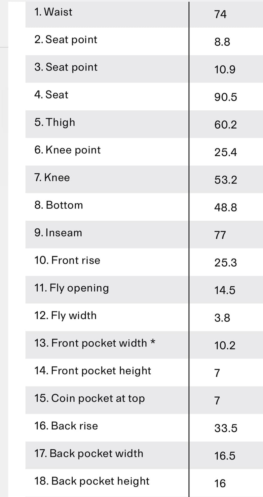Select the Waist measurement row label
Screen dimensions: 263x497
(x=53, y=12)
